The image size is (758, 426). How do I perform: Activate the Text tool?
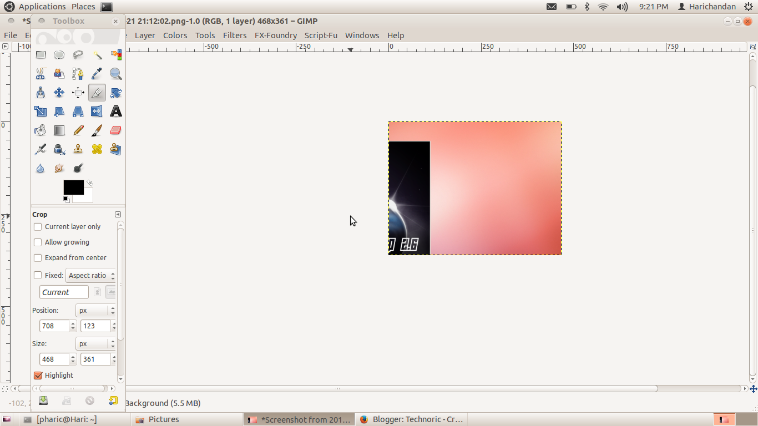click(115, 111)
